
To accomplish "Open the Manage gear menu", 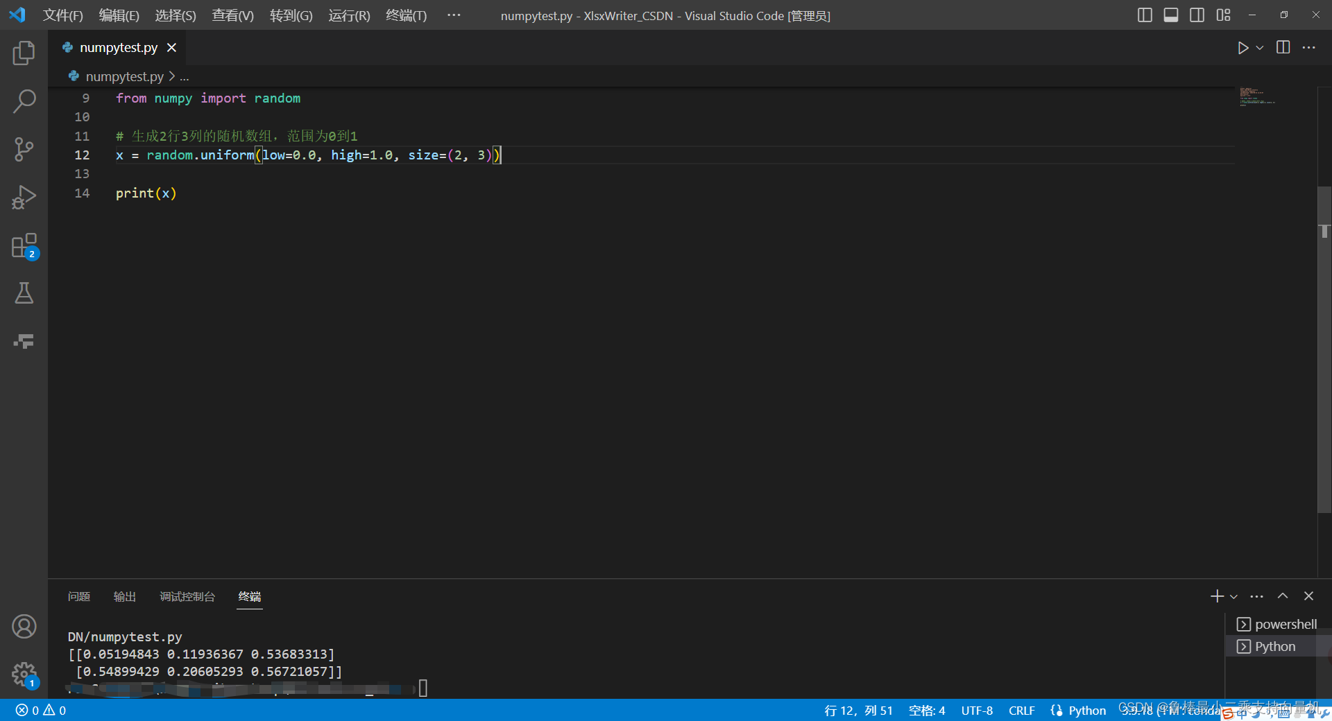I will (x=24, y=674).
